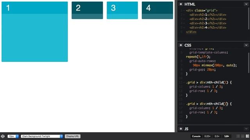
Task: Click HTML line containing h2 1
Action: 208,15
